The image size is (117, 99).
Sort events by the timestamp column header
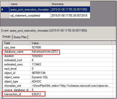[x=70, y=4]
